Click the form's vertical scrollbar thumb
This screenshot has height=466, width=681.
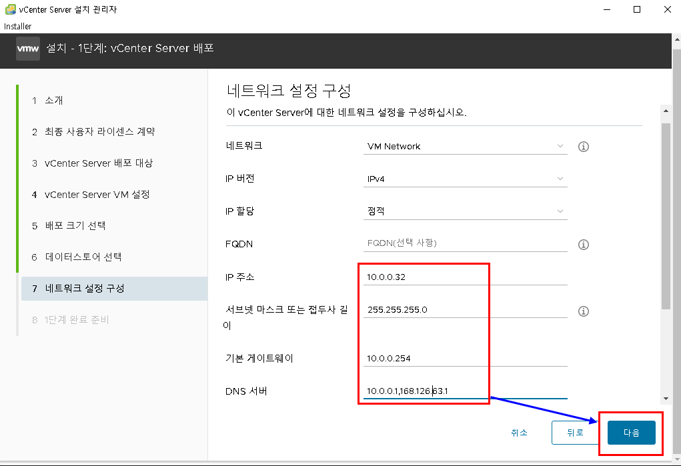coord(666,216)
